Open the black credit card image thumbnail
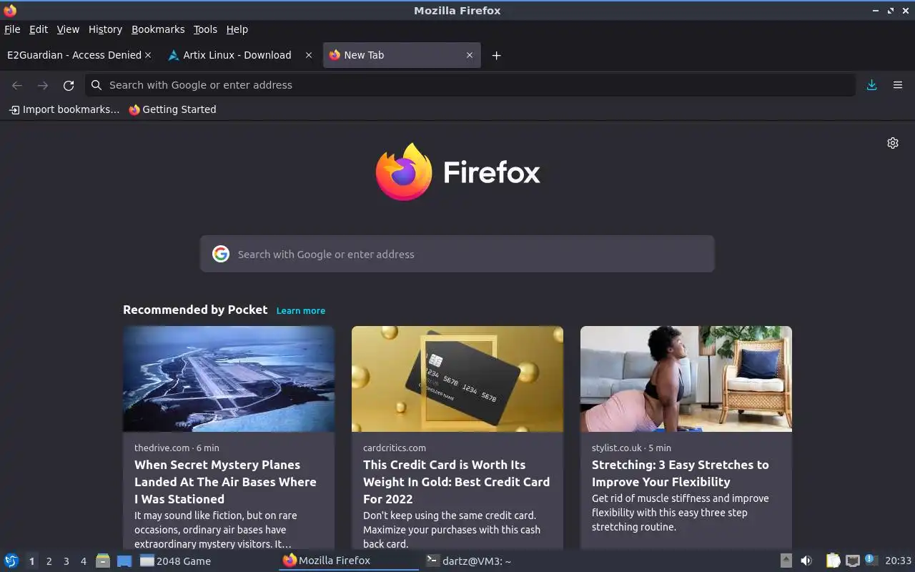This screenshot has height=572, width=915. coord(457,379)
